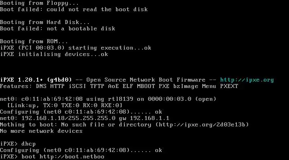
Task: Click the Features list line
Action: pos(119,86)
